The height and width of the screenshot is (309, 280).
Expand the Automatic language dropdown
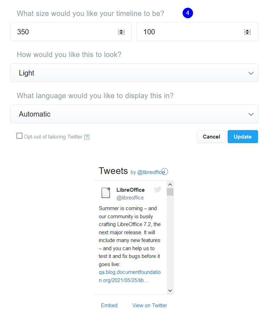click(x=134, y=114)
